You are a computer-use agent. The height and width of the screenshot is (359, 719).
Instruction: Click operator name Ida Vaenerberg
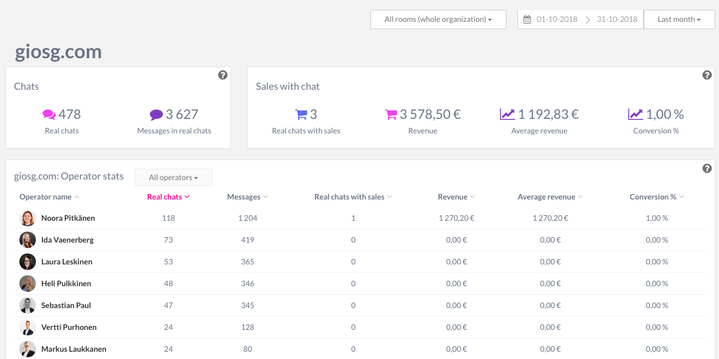tap(68, 240)
